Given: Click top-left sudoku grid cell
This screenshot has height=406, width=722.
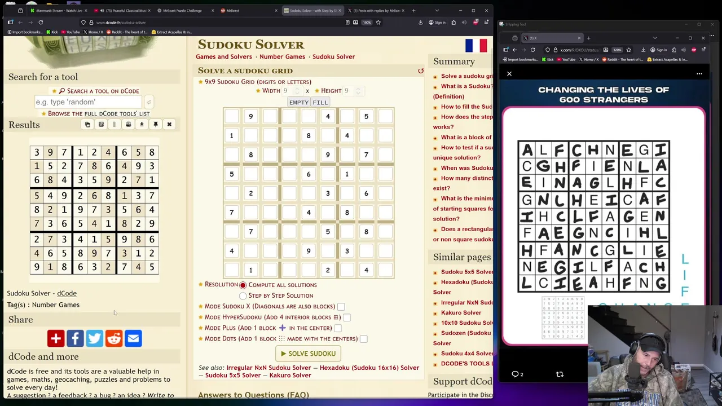Looking at the screenshot, I should tap(231, 116).
